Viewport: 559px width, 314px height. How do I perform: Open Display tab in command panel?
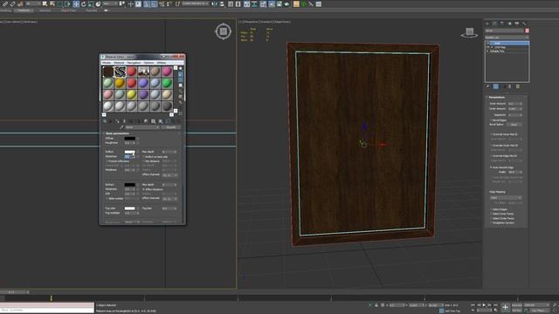(x=517, y=24)
